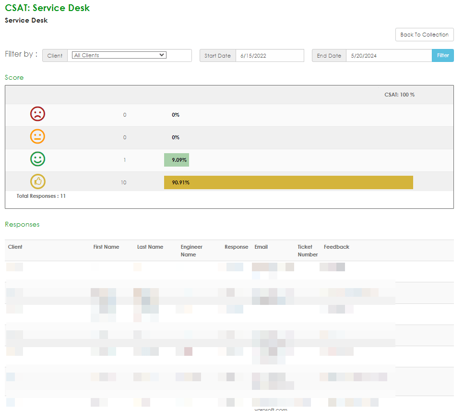464x411 pixels.
Task: Click the gold 90.91% bar
Action: [x=288, y=182]
